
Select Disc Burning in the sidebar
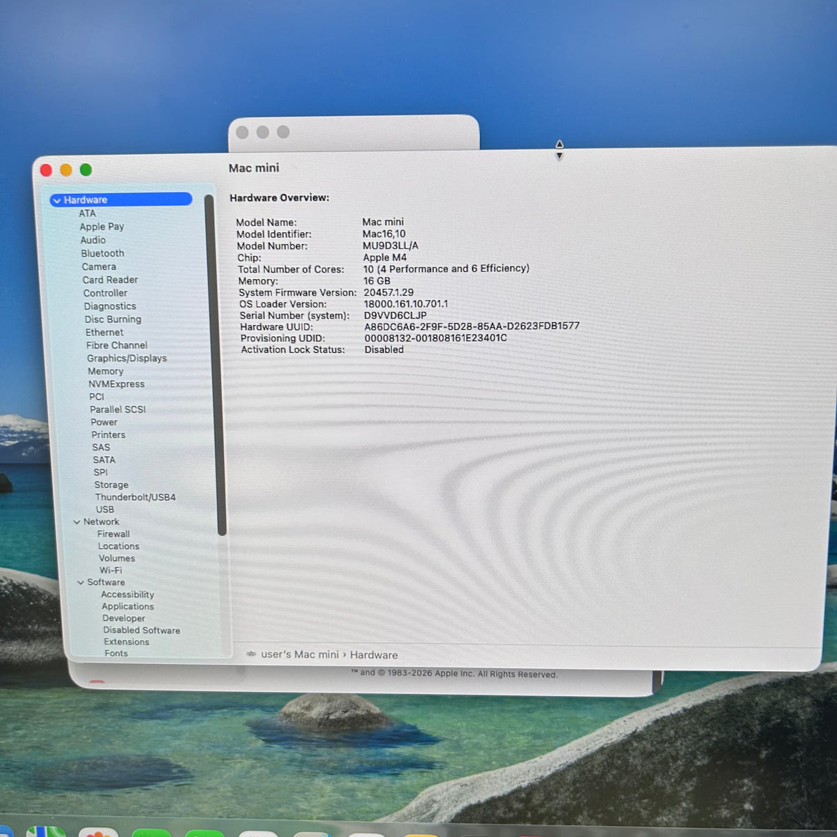113,319
